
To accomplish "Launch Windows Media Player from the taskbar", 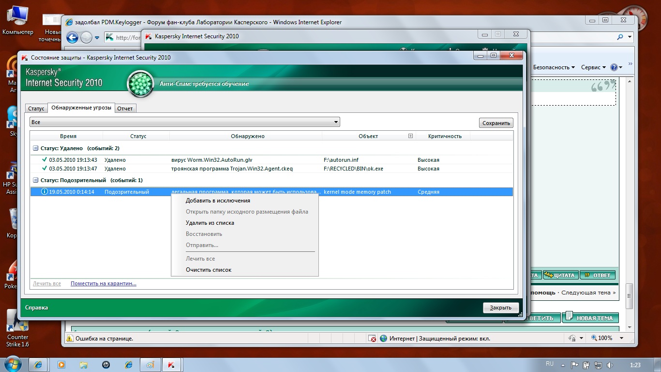I will tap(61, 365).
